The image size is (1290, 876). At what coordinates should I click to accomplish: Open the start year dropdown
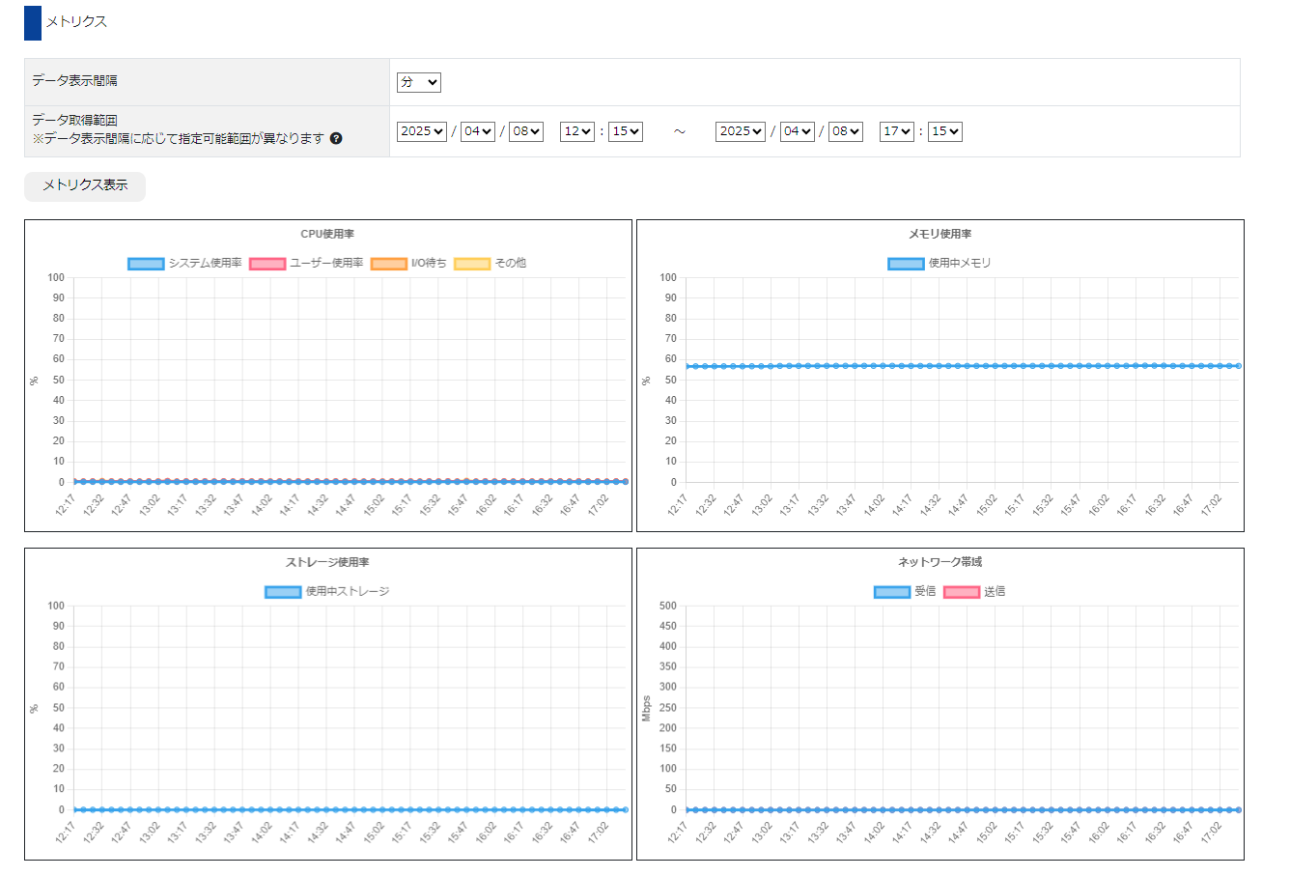[x=422, y=131]
